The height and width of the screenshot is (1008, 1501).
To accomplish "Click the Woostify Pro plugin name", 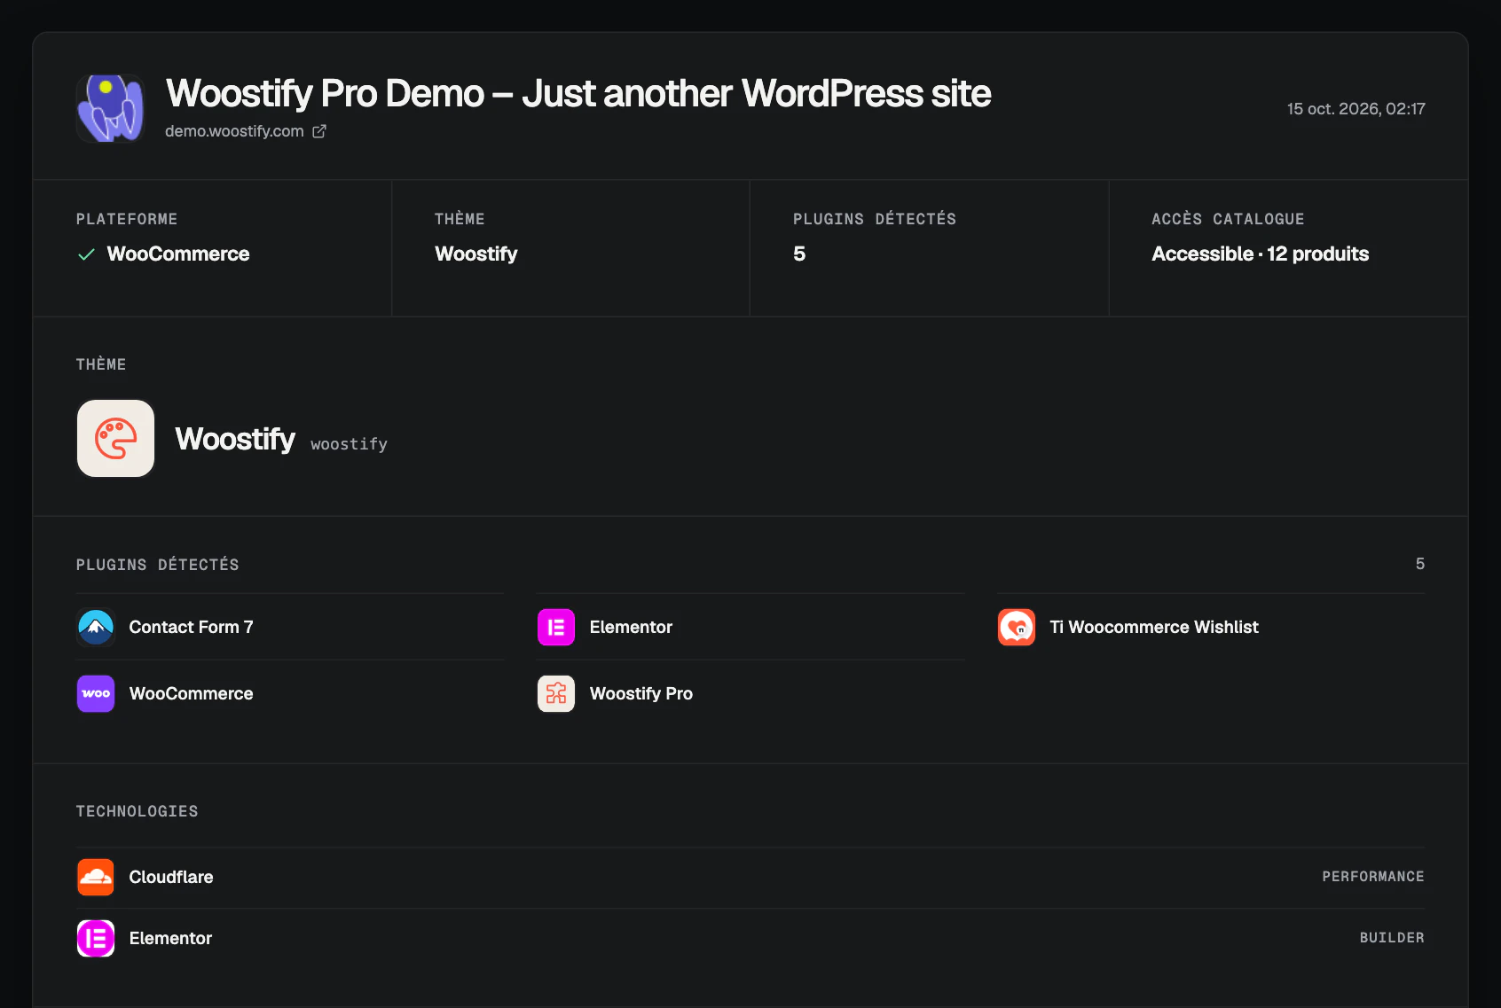I will 640,693.
